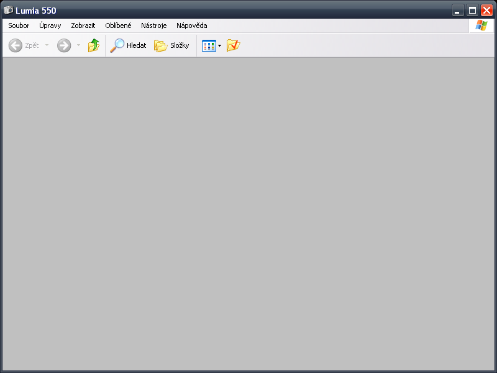
Task: Expand the views dropdown arrow
Action: (220, 45)
